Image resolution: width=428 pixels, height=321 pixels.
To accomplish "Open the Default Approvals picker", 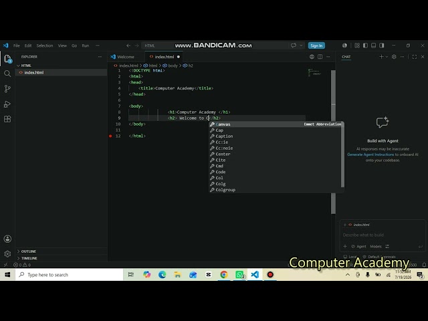I will 379,257.
